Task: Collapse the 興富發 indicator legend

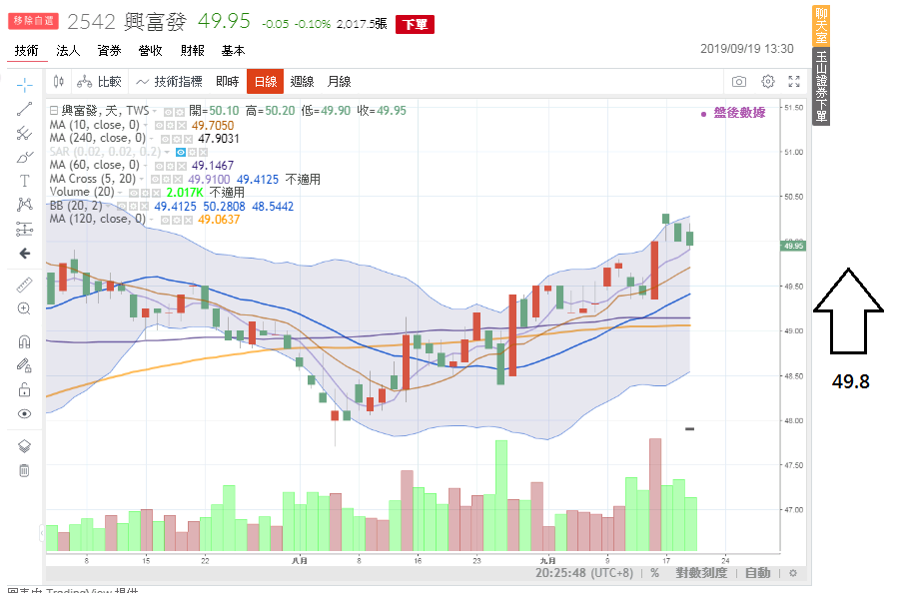Action: (53, 111)
